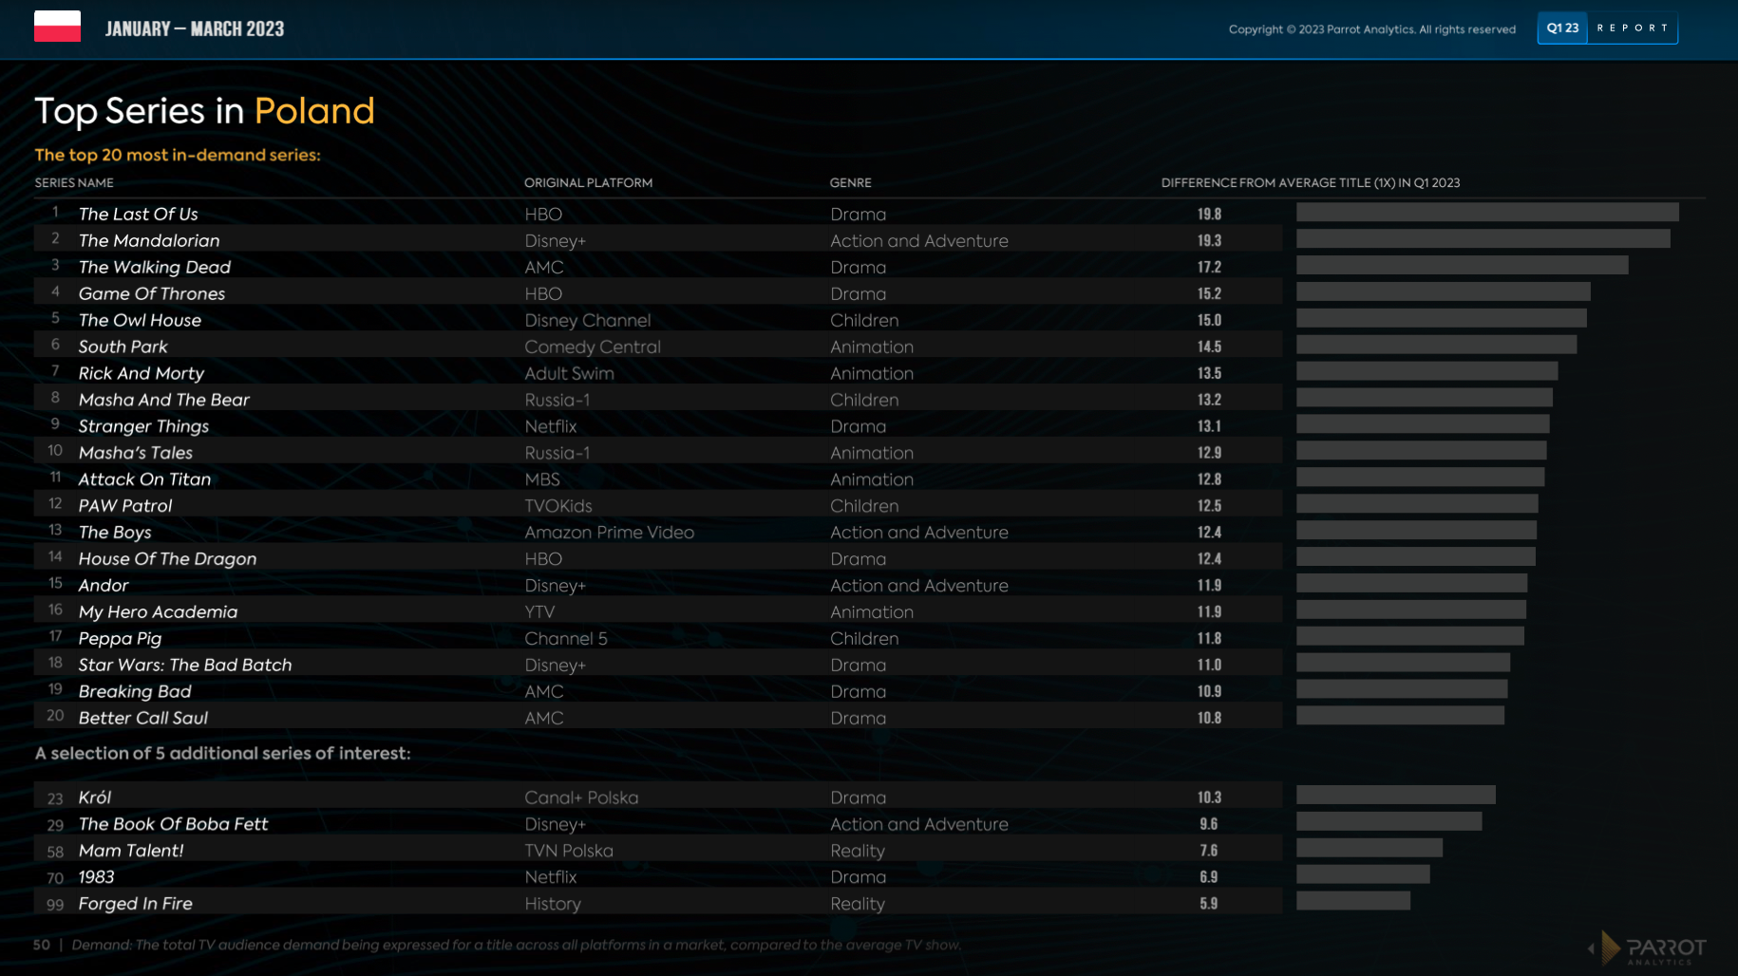Click 'The Book Of Boba Fett' title

click(173, 824)
